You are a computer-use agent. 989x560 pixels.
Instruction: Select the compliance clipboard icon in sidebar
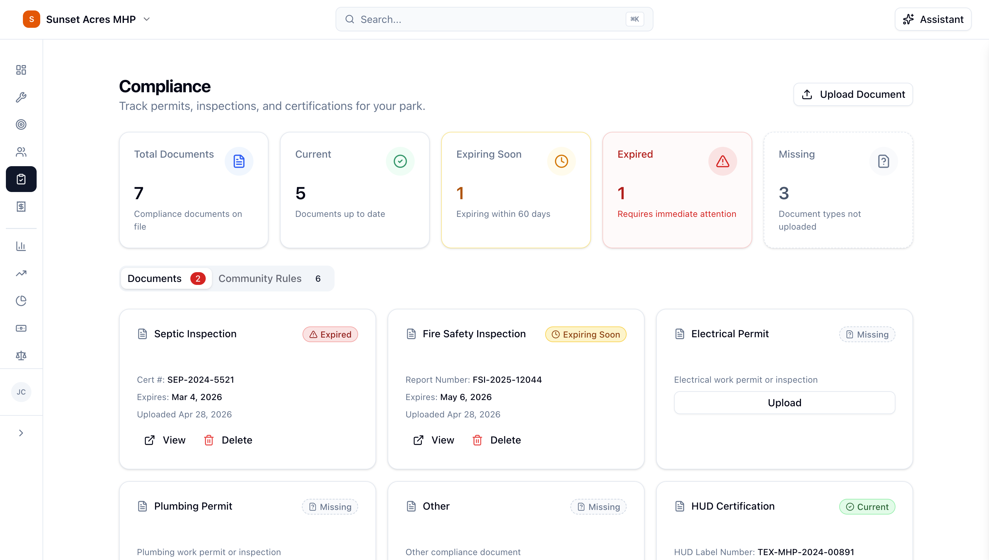[21, 179]
